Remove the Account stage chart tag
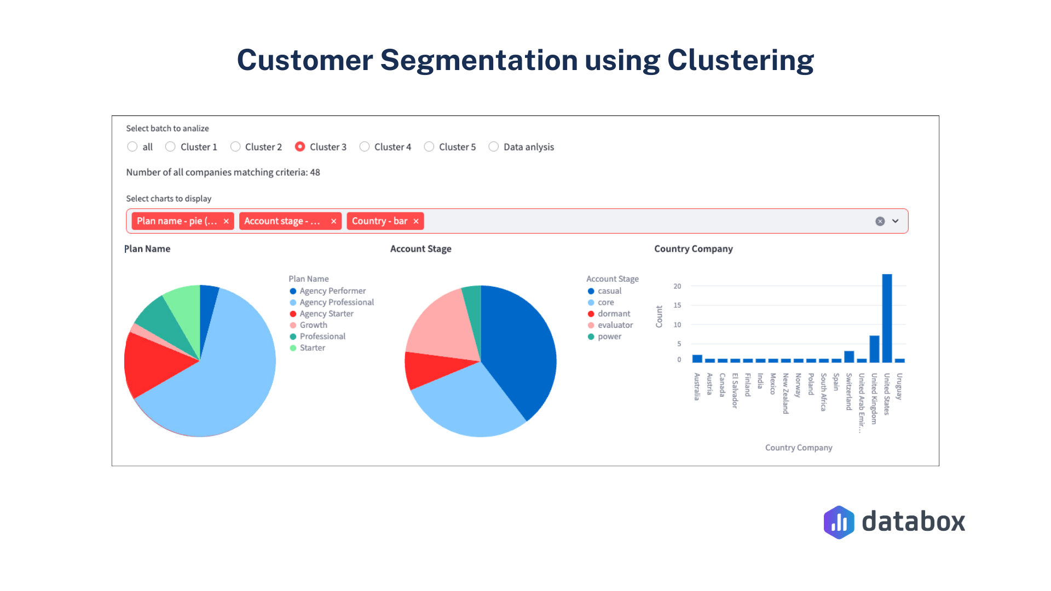The width and height of the screenshot is (1051, 591). pyautogui.click(x=333, y=221)
